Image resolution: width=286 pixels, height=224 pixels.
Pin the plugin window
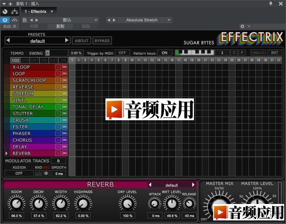coord(271,4)
